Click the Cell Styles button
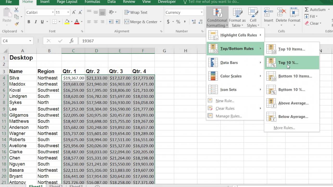The image size is (333, 187). (x=253, y=17)
